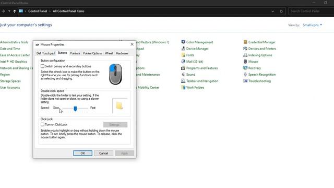This screenshot has width=334, height=188.
Task: Open Devices and Printers icon
Action: pos(245,49)
